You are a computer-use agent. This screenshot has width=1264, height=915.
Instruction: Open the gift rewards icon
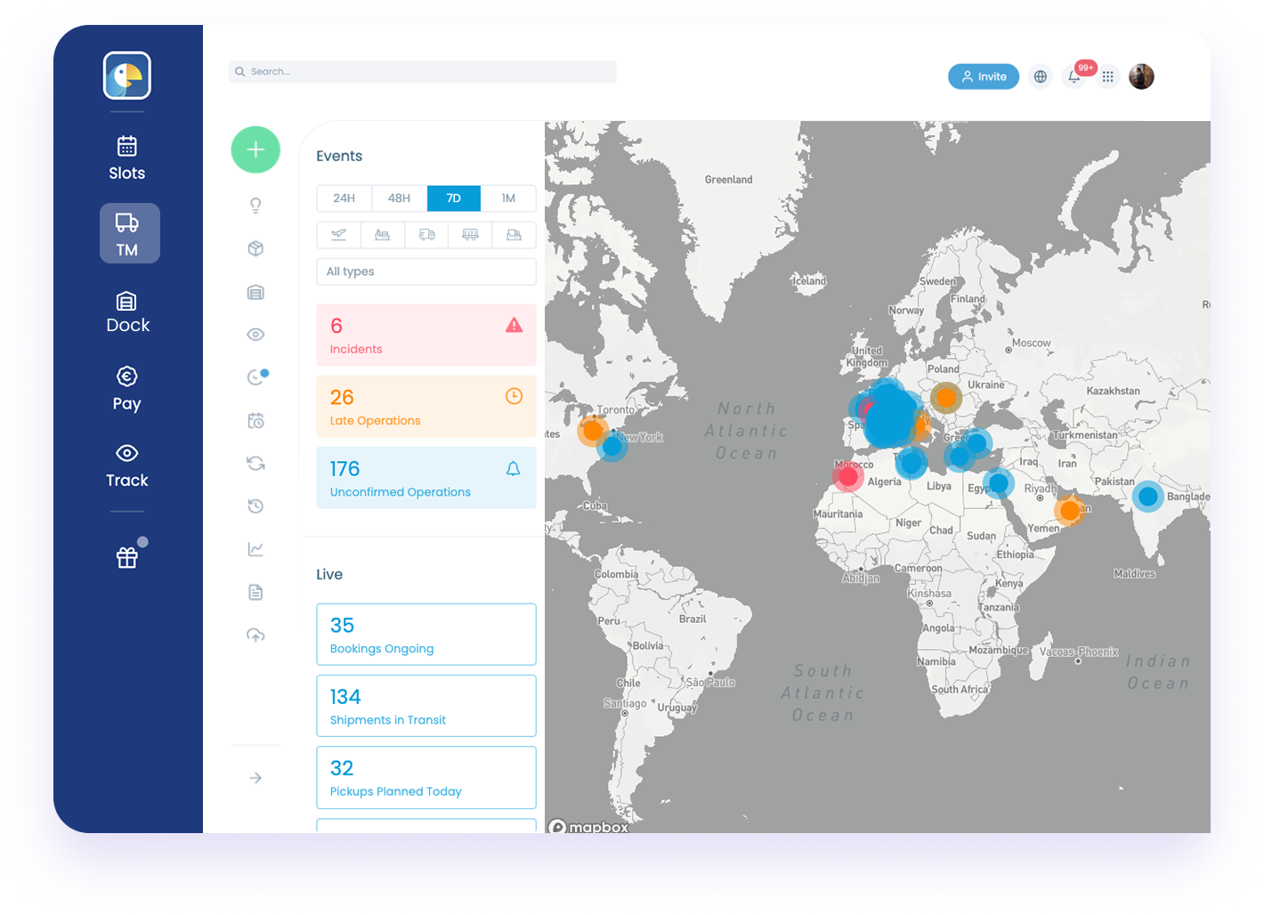coord(127,557)
